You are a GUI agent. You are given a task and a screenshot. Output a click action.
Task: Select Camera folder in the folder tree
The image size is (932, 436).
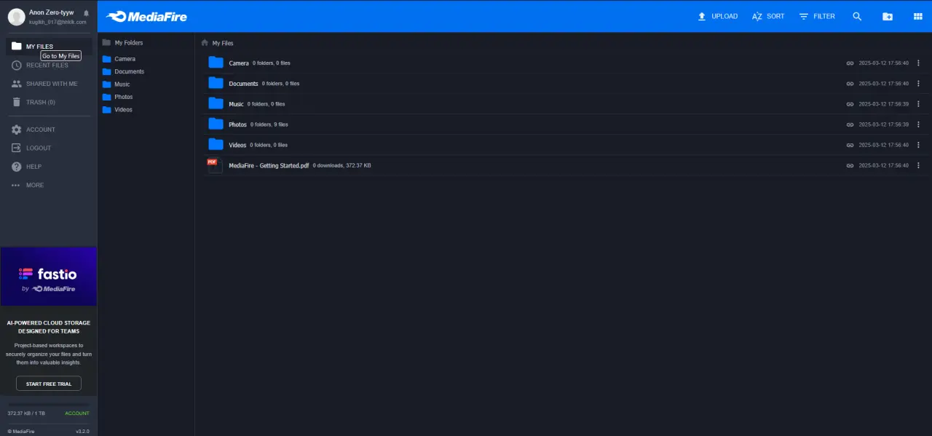119,59
